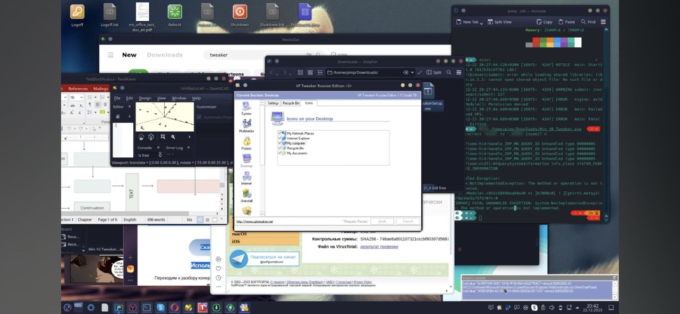Image resolution: width=680 pixels, height=314 pixels.
Task: Open Skype from the taskbar
Action: pos(160,307)
